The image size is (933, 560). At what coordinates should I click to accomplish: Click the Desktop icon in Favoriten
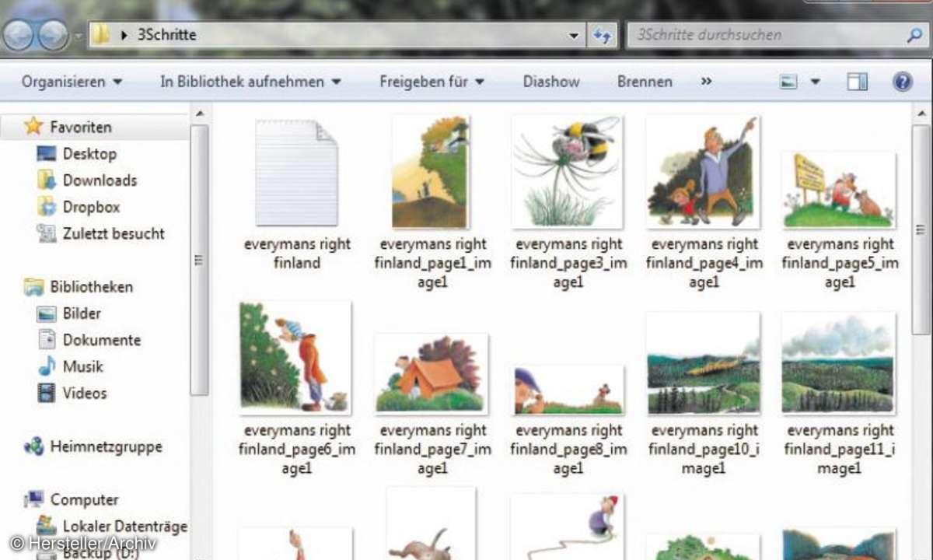[x=47, y=153]
